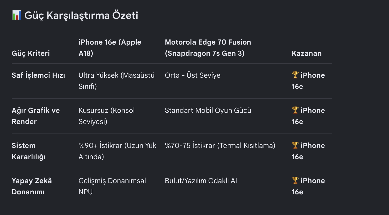Click the Gelişmiş Donanımsal NPU cell
The height and width of the screenshot is (215, 389).
(x=112, y=186)
